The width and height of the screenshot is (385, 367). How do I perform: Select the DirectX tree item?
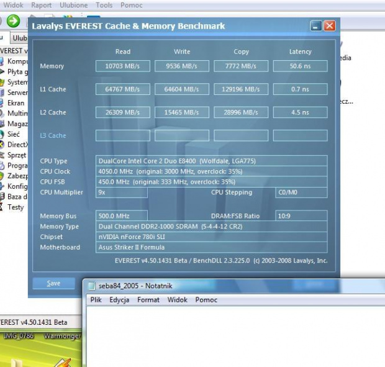(14, 145)
